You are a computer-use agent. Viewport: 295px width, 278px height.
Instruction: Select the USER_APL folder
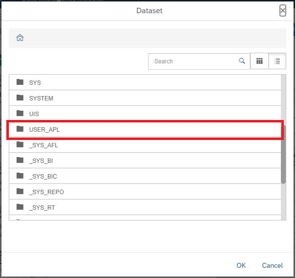coord(44,130)
